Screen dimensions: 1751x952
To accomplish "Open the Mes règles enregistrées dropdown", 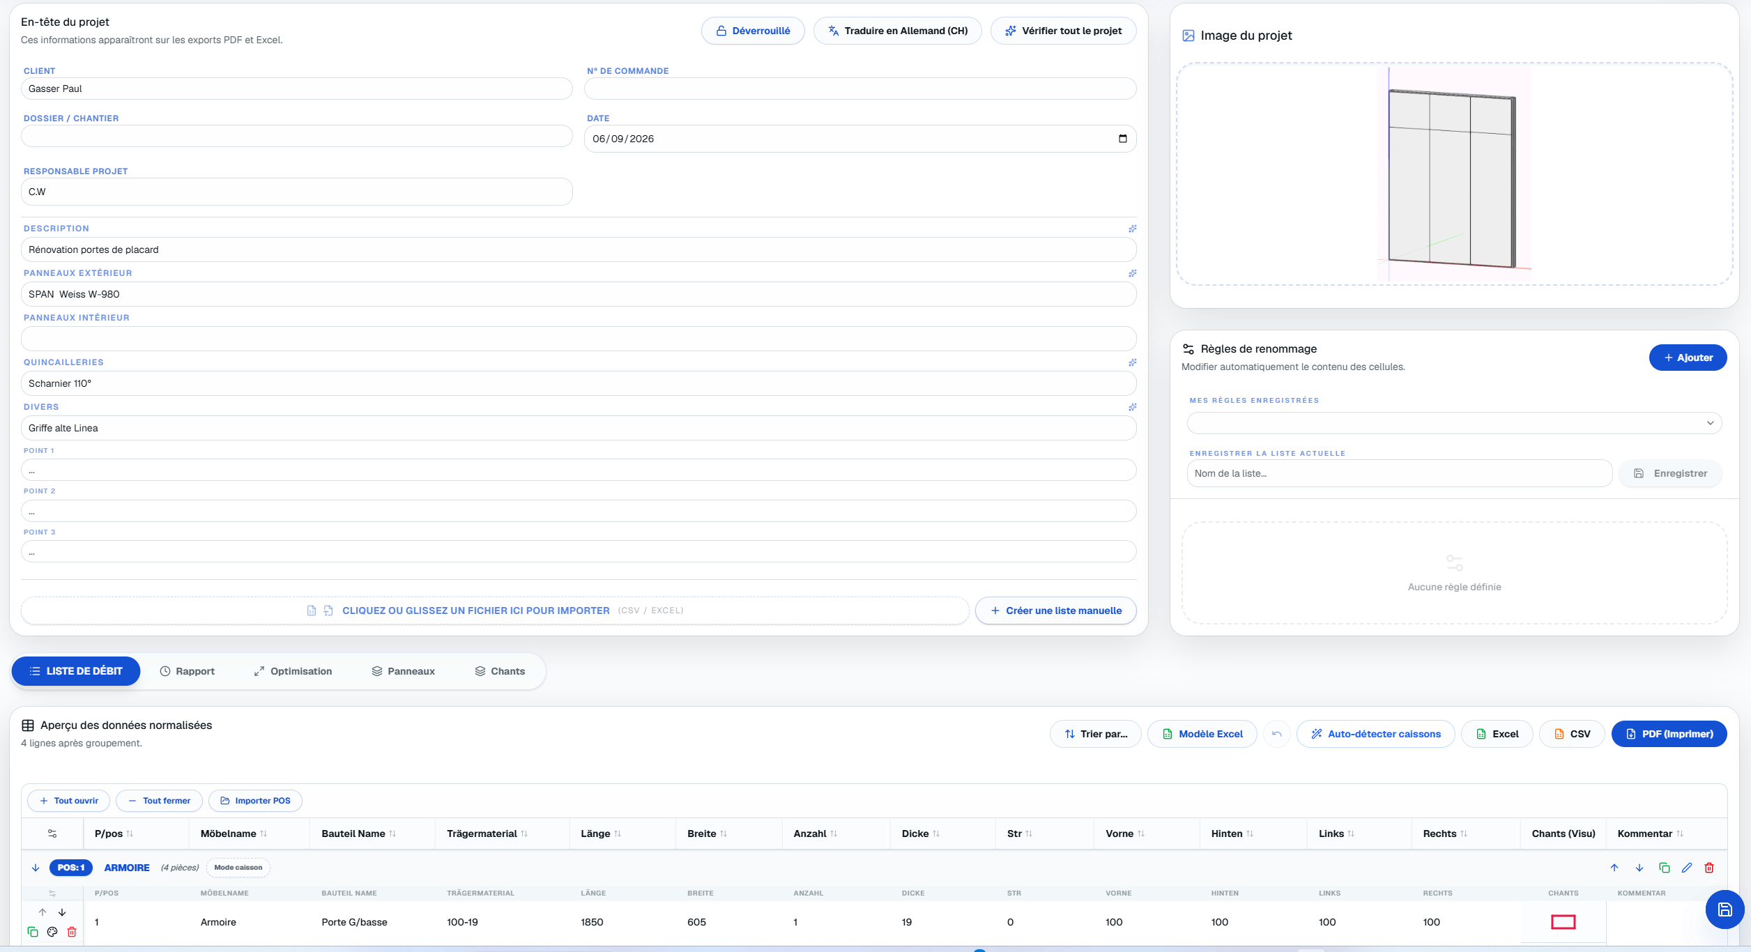I will (x=1454, y=423).
